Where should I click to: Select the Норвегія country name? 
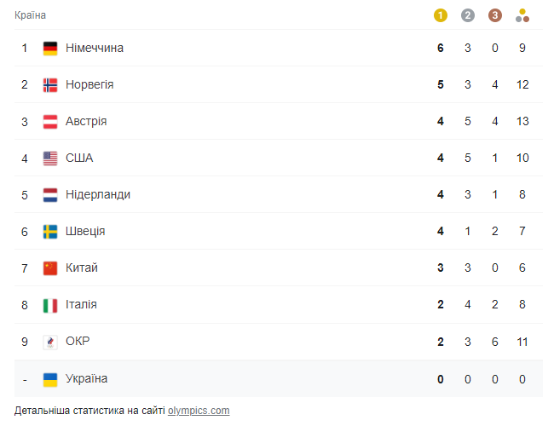pos(89,85)
